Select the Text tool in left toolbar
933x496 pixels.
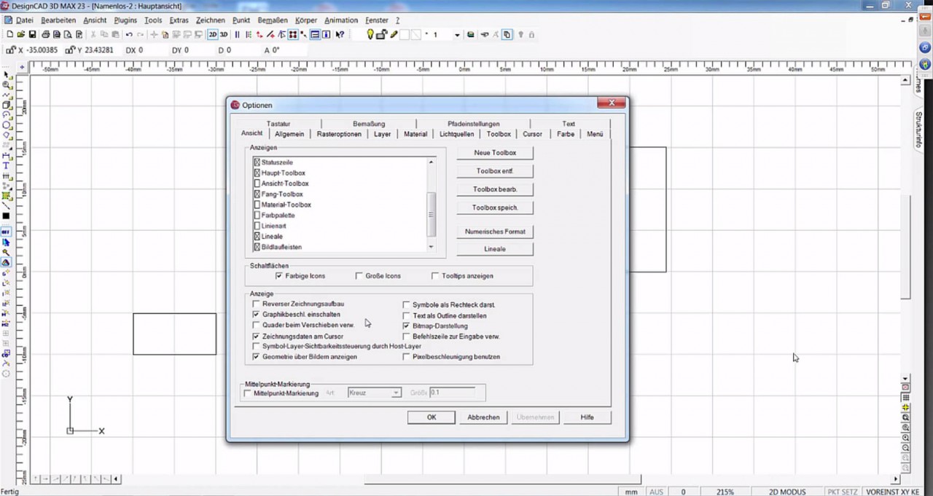click(5, 166)
